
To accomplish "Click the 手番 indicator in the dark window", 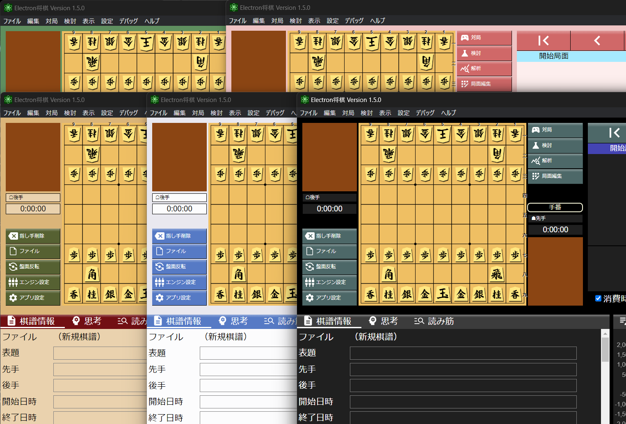I will click(x=555, y=207).
